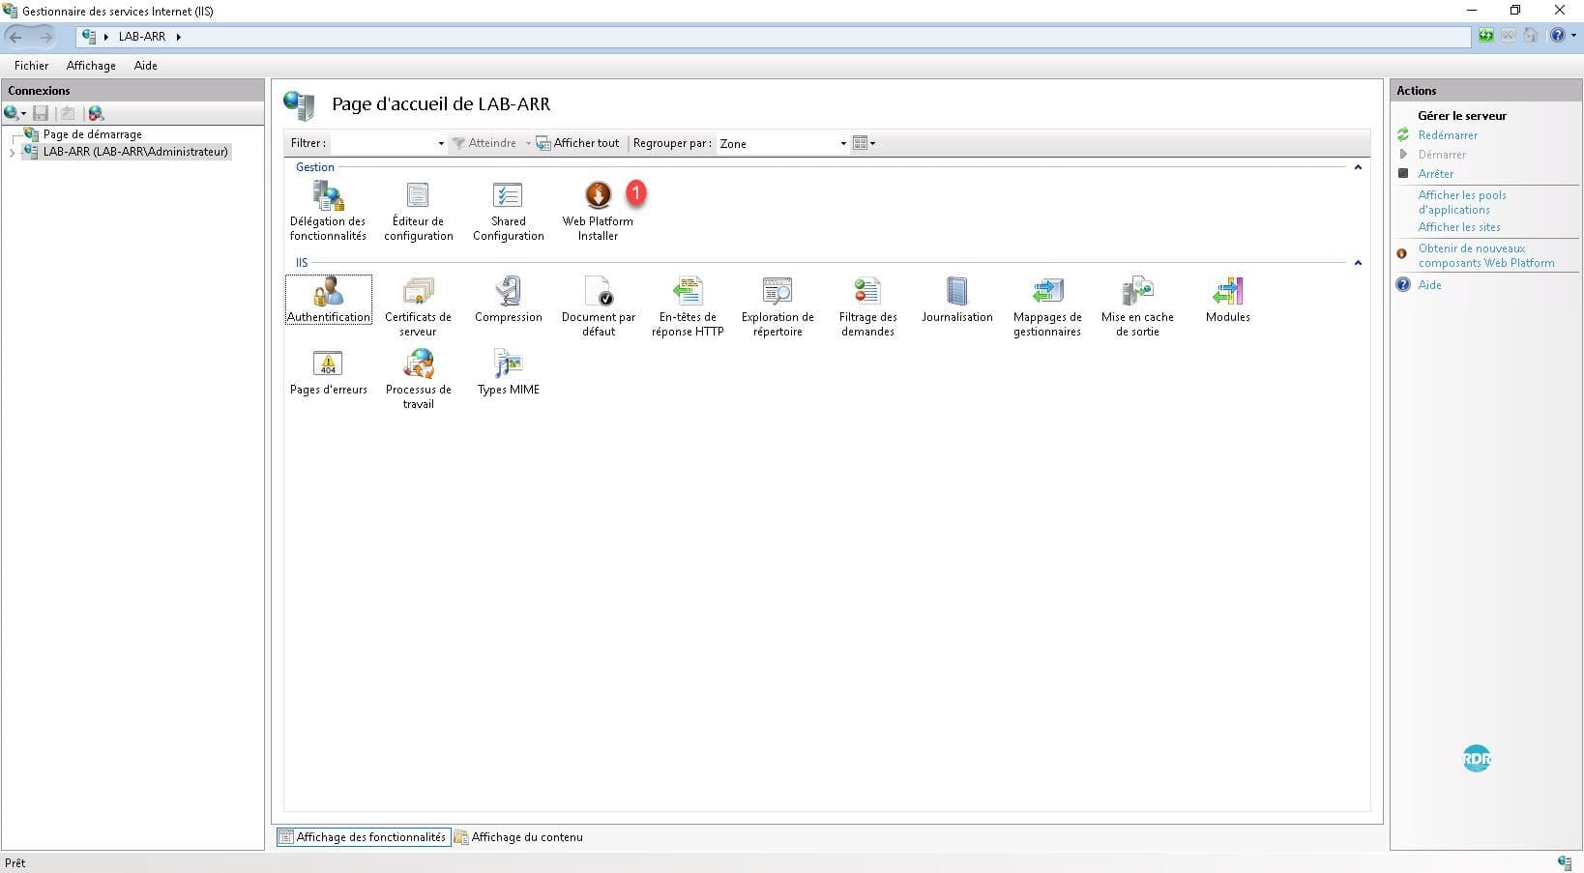The height and width of the screenshot is (873, 1584).
Task: Open Mappages de gestionnaires icon
Action: [1047, 306]
